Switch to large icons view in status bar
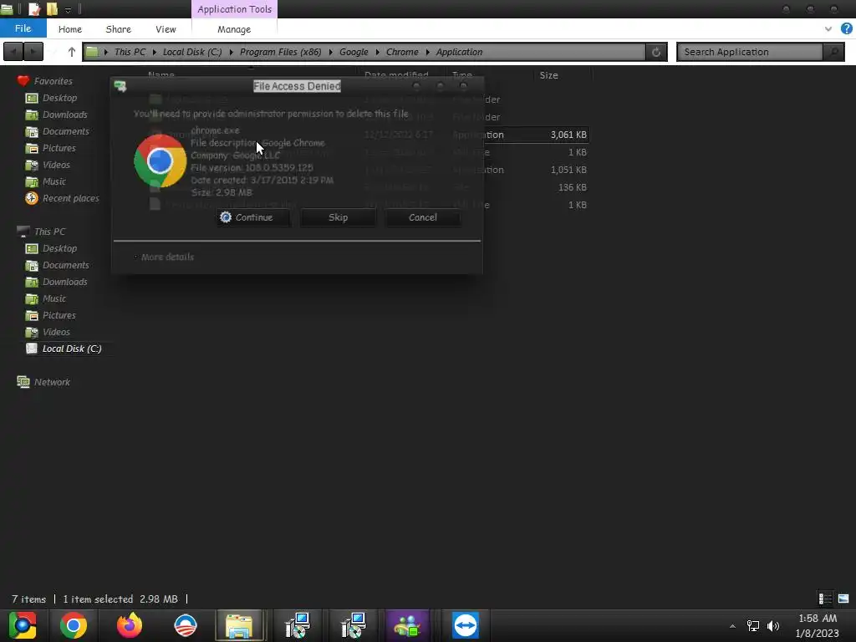The image size is (856, 642). point(843,599)
